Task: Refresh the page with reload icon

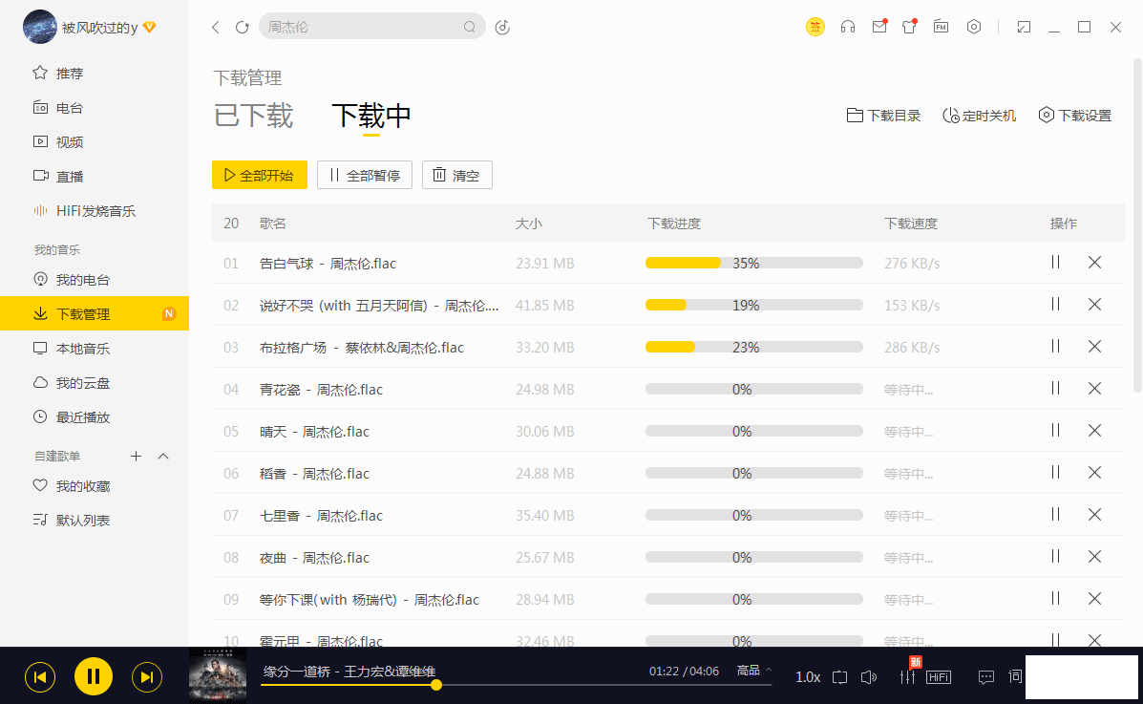Action: click(x=242, y=27)
